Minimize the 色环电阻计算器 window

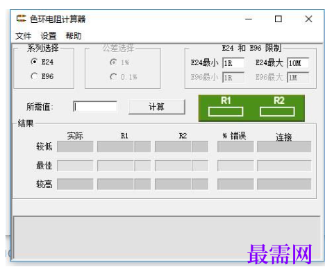[249, 19]
